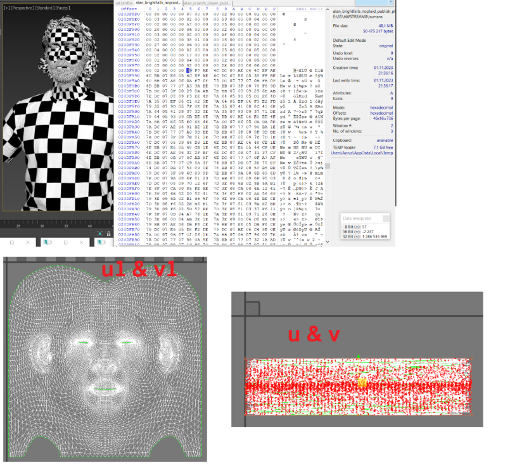The height and width of the screenshot is (475, 529).
Task: Click the 32 Bit value in Data Interpreter
Action: 374,236
